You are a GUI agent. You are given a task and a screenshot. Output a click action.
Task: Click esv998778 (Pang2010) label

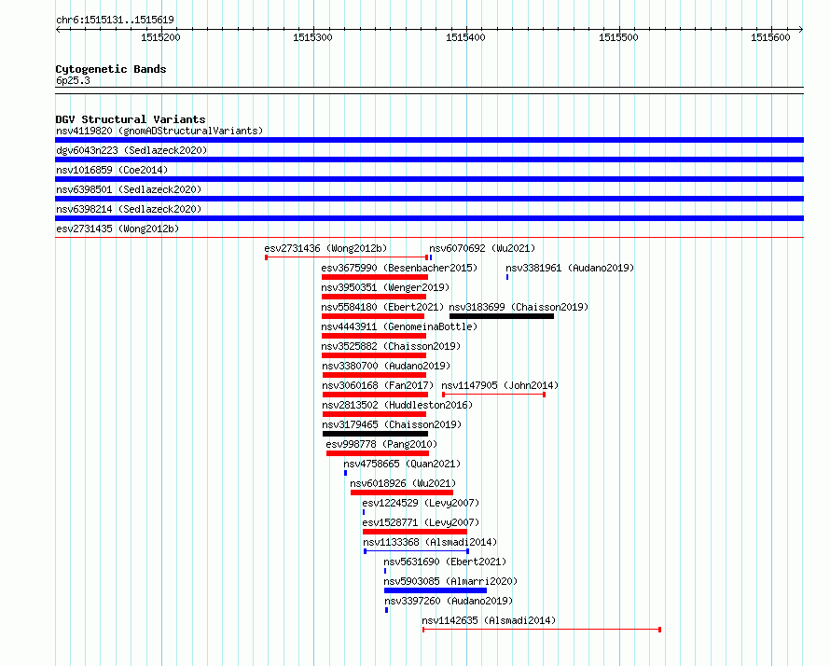pos(381,444)
